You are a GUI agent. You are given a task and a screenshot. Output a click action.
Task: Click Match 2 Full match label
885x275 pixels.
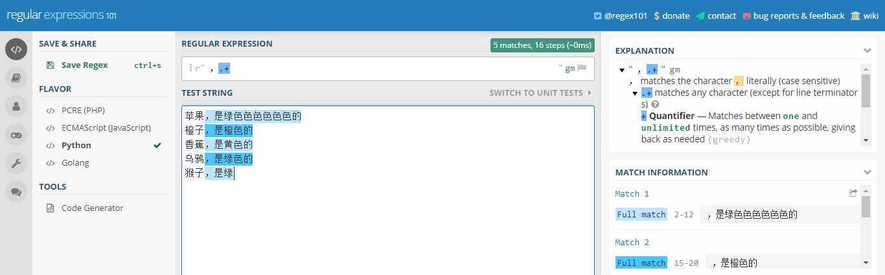[641, 263]
